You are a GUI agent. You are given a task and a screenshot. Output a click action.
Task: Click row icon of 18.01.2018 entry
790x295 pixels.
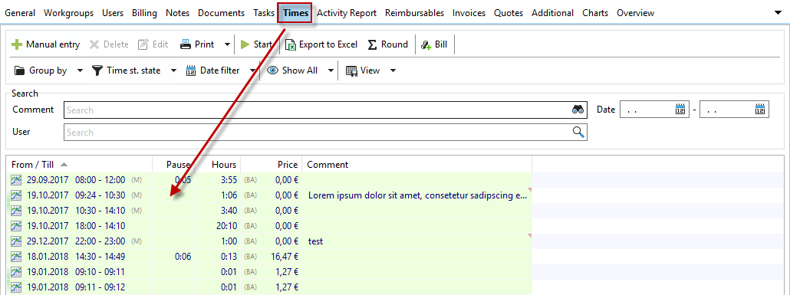click(16, 257)
